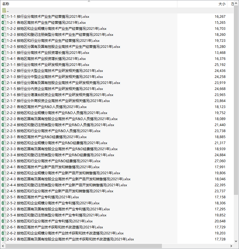239x249 pixels.
Task: Click the Excel icon of file 2-1-4
Action: pyautogui.click(x=4, y=83)
